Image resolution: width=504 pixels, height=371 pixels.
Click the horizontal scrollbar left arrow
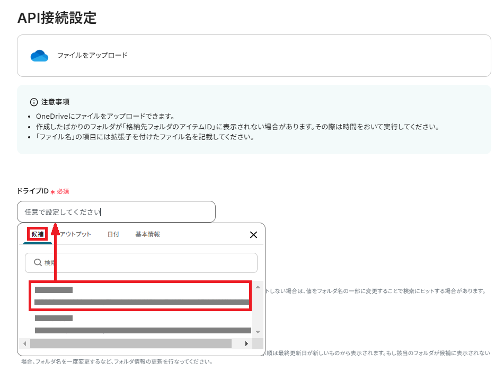tap(24, 343)
